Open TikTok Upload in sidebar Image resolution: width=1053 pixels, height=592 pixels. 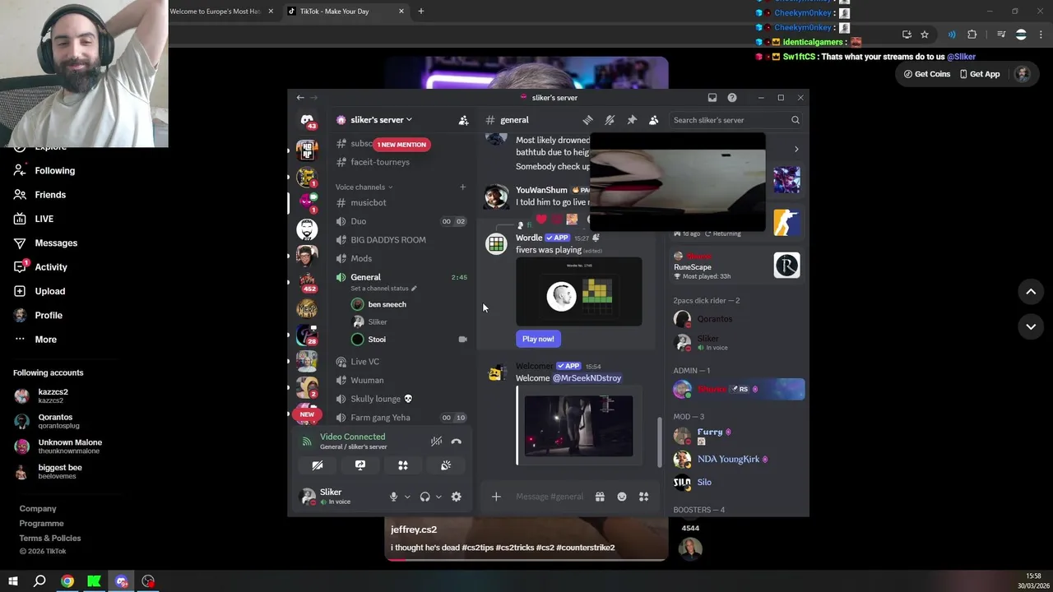[49, 291]
